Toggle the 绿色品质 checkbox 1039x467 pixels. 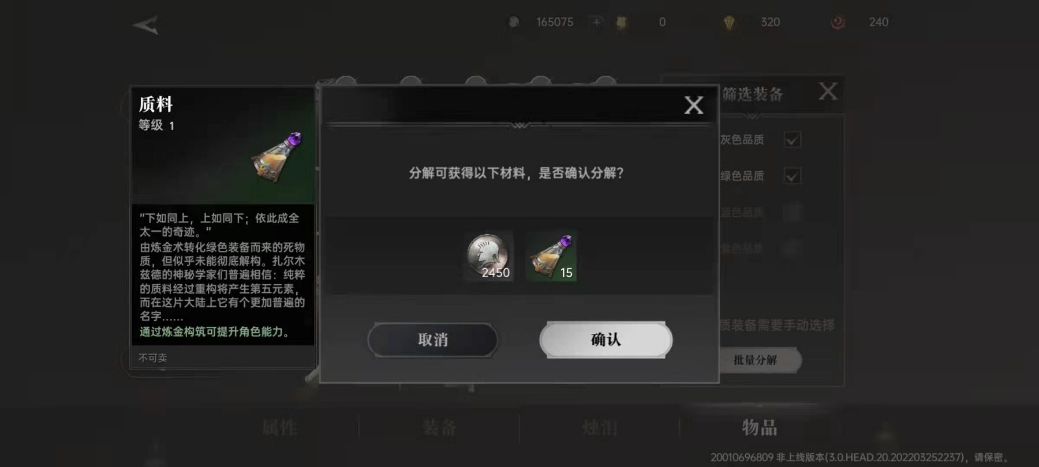[x=793, y=175]
